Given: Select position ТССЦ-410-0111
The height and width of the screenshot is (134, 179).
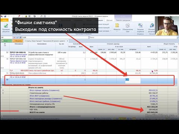Looking at the screenshot, I should coord(17,73).
